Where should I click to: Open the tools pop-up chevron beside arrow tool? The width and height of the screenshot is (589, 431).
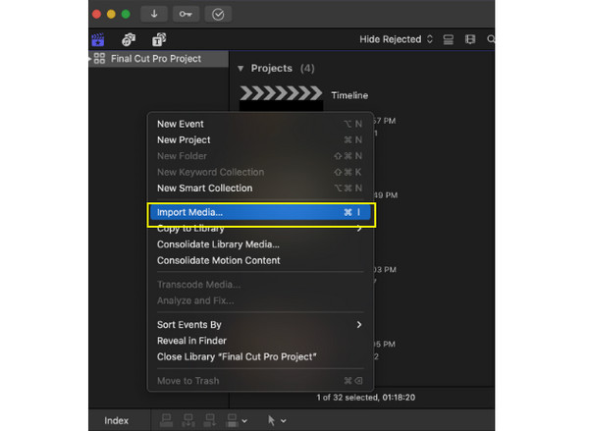coord(284,421)
